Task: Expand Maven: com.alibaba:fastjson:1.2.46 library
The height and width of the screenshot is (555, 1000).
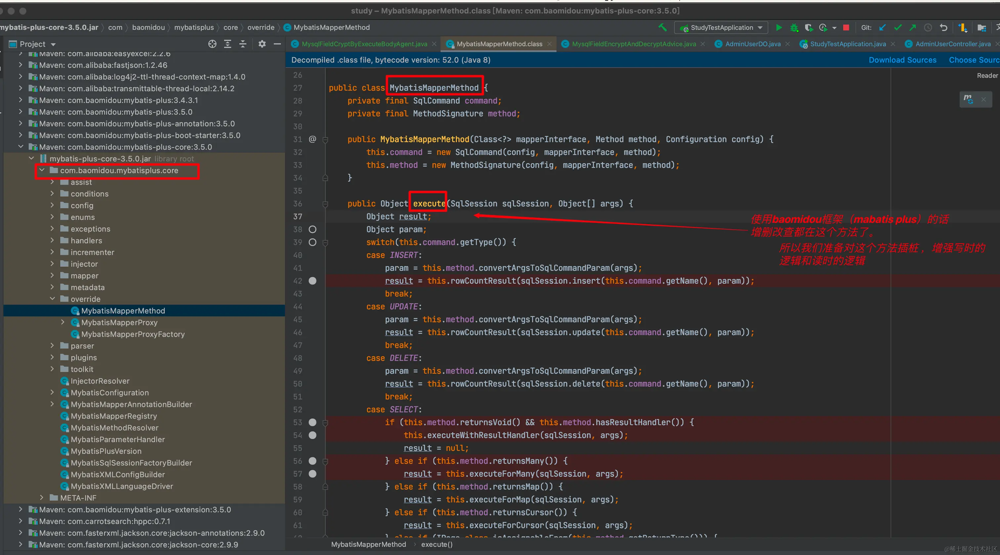Action: coord(21,65)
